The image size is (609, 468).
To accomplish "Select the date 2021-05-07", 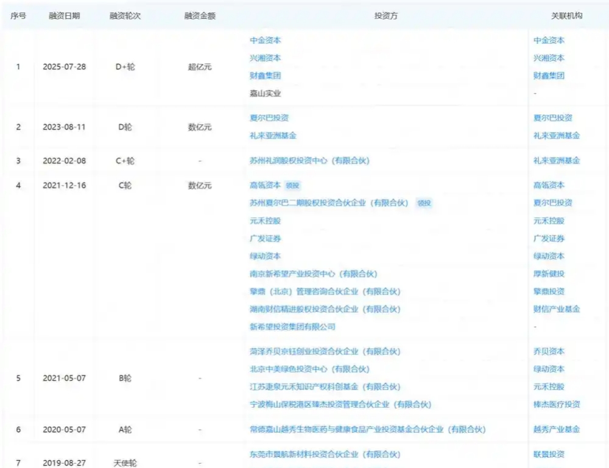I will pyautogui.click(x=65, y=379).
